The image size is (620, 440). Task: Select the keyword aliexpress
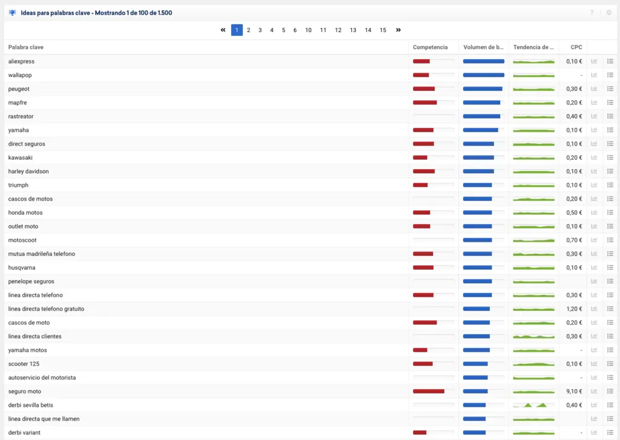[x=21, y=61]
